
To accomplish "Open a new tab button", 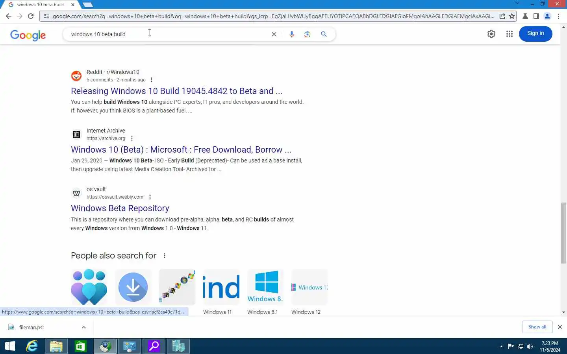I will click(87, 5).
